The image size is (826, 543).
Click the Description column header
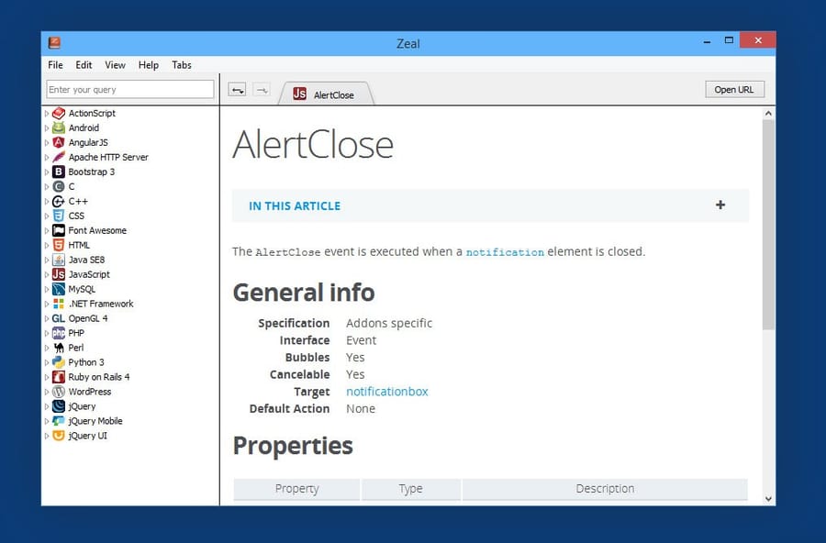point(605,489)
